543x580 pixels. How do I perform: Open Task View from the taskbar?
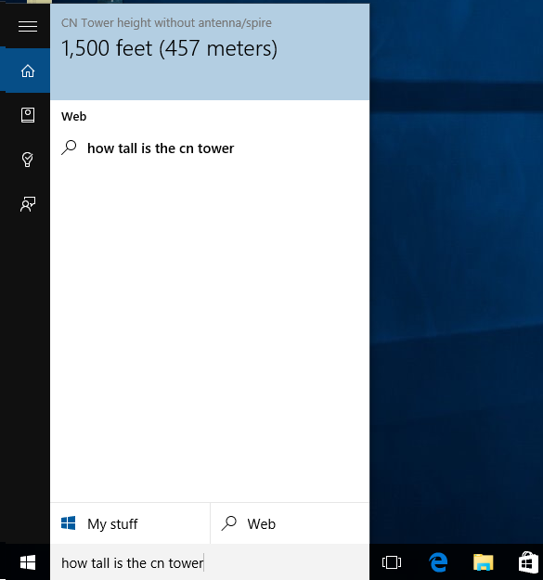[x=392, y=562]
